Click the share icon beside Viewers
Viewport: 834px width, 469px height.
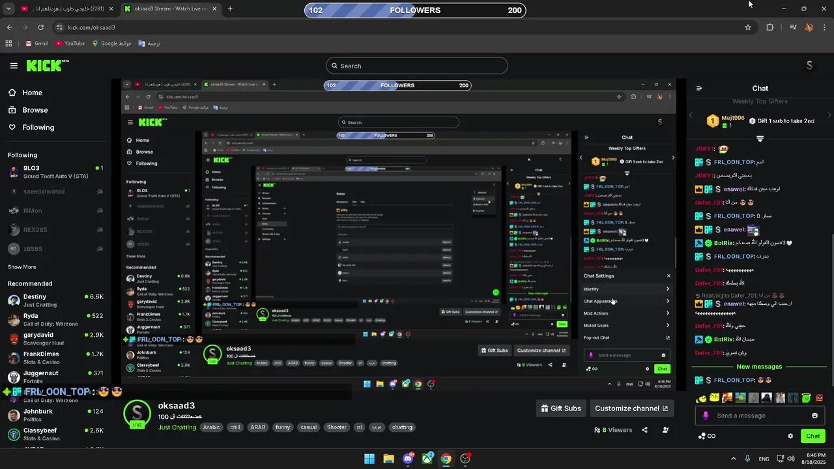click(644, 430)
